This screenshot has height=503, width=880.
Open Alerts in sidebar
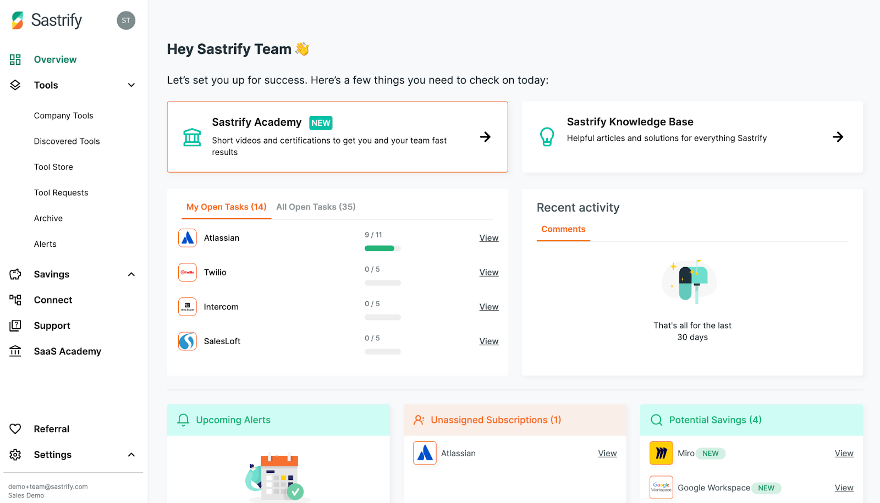[x=45, y=244]
